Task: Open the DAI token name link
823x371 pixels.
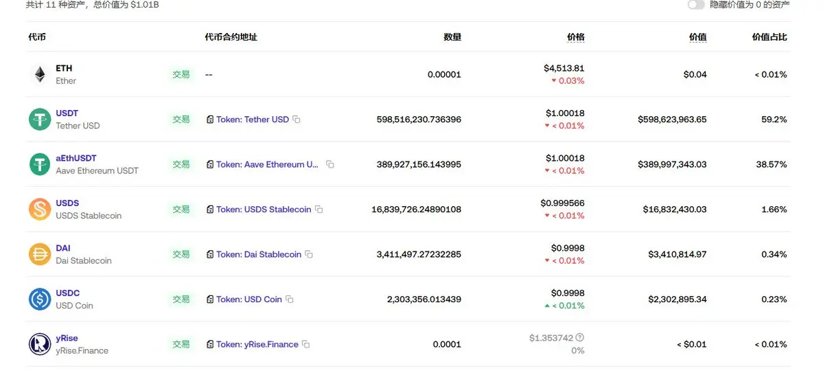Action: [63, 248]
